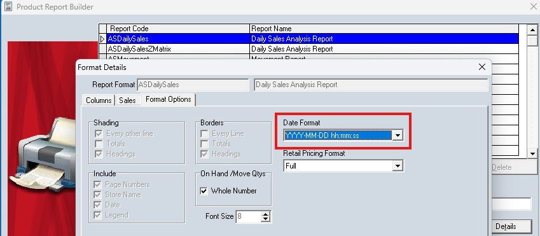Click the report list scrollbar thumb
The width and height of the screenshot is (540, 236).
click(532, 40)
